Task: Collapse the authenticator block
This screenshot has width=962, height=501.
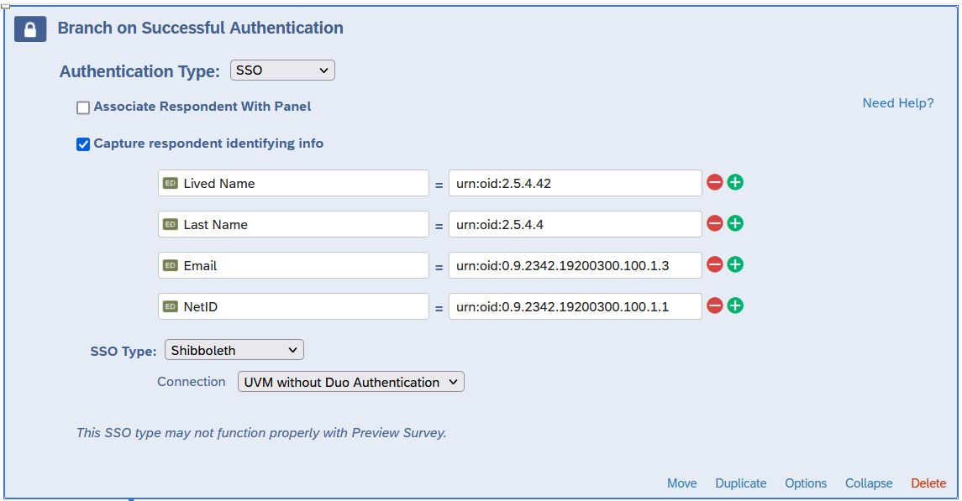Action: (x=869, y=483)
